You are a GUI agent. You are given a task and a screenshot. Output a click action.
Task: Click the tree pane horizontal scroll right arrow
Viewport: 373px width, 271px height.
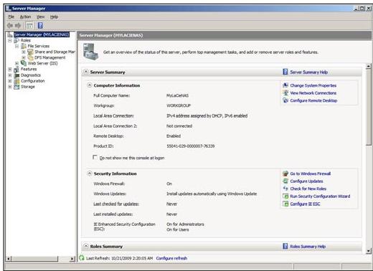[x=72, y=259]
